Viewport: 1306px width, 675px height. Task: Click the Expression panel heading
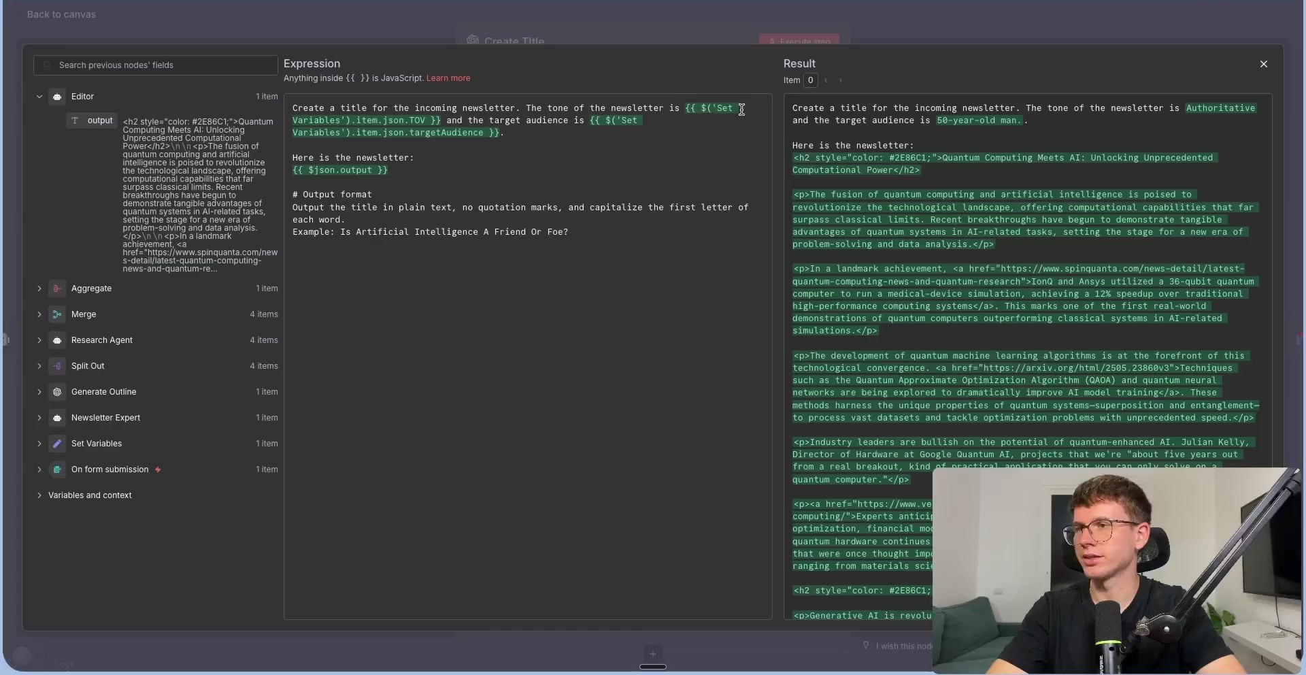(x=312, y=63)
